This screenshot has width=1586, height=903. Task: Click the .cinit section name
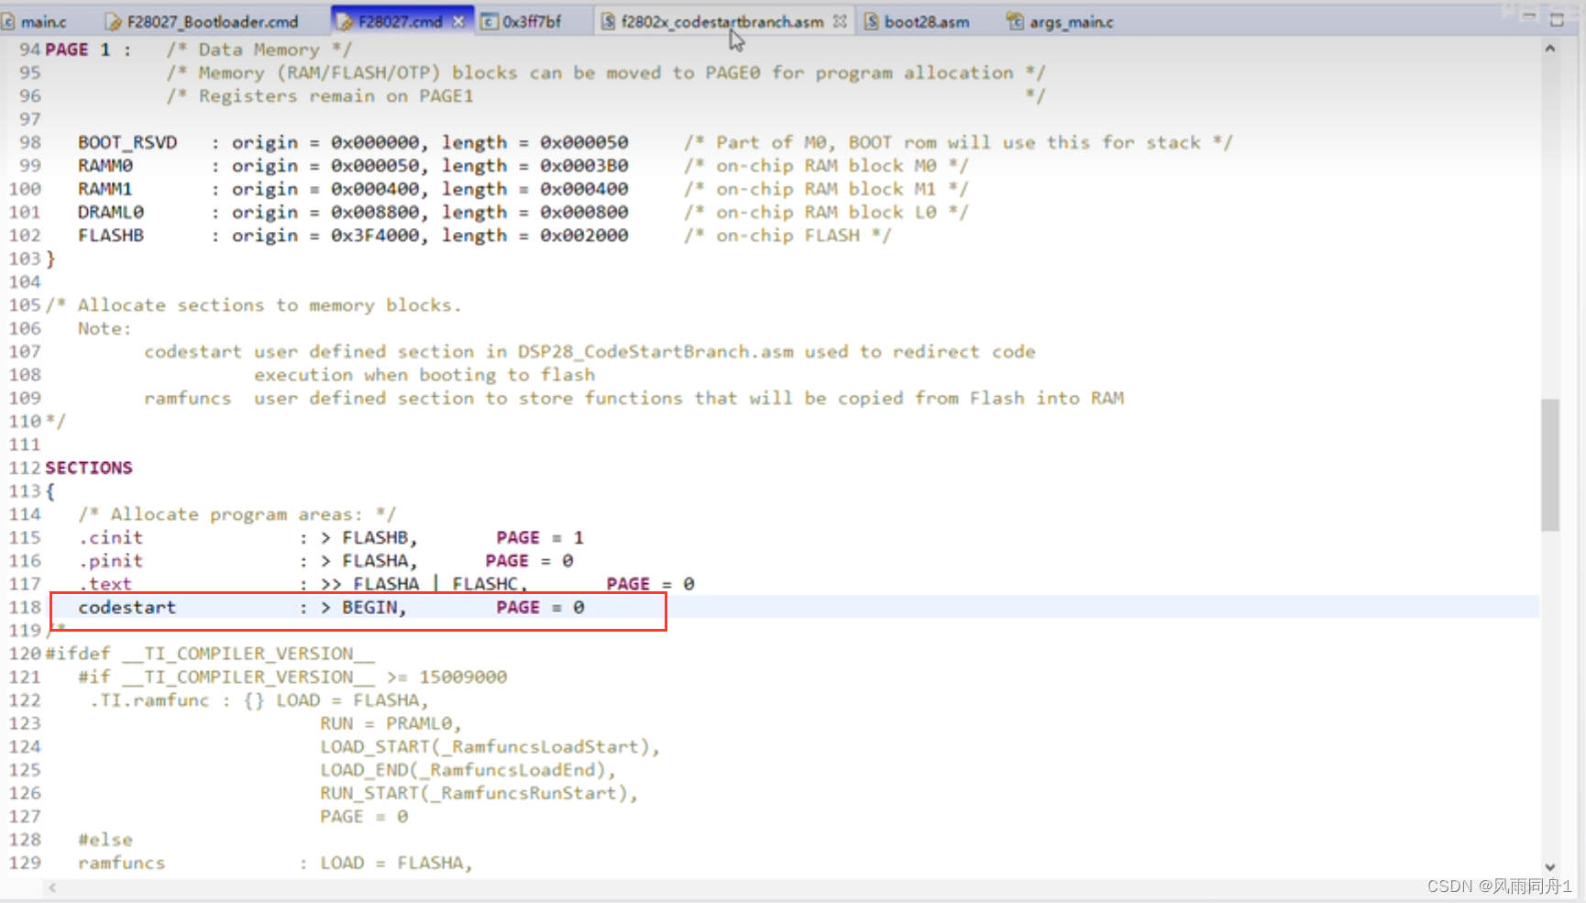[111, 537]
